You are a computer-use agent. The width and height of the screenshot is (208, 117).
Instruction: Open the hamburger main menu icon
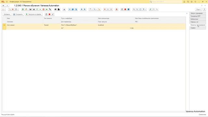point(7,2)
